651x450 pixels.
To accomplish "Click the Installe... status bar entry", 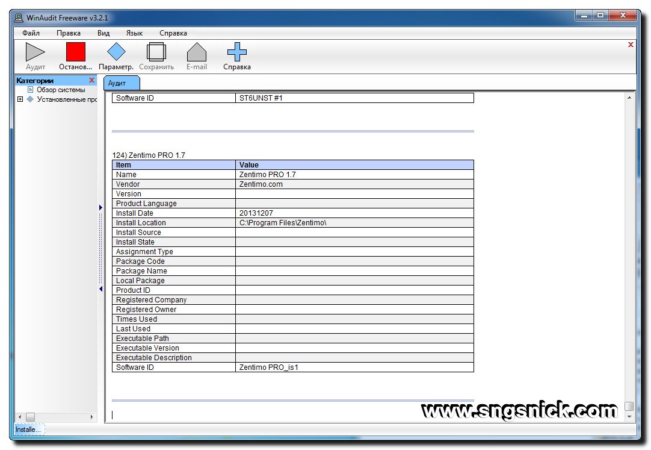I will [x=28, y=430].
